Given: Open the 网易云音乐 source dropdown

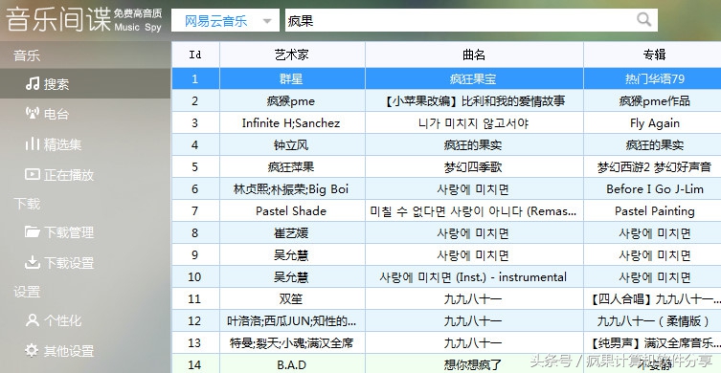Looking at the screenshot, I should pyautogui.click(x=225, y=21).
